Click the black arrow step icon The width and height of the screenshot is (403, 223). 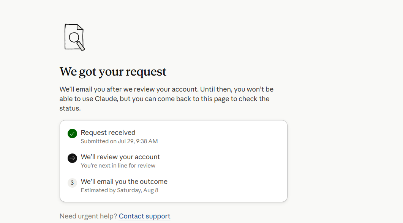pyautogui.click(x=72, y=158)
